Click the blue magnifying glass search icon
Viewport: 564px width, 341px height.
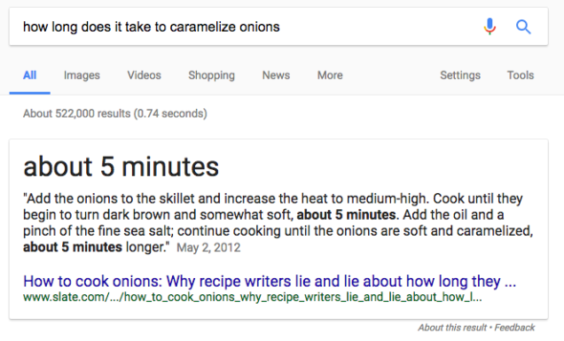pyautogui.click(x=523, y=27)
